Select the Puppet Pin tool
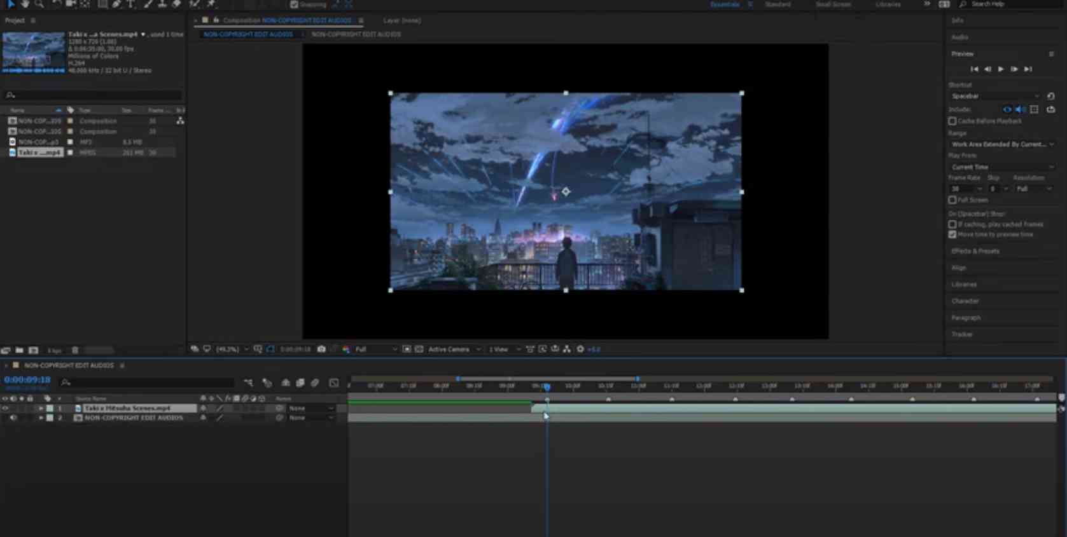1067x537 pixels. [x=211, y=4]
